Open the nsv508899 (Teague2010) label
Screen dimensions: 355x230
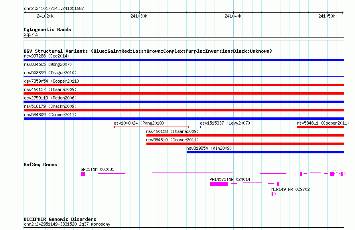click(x=50, y=73)
